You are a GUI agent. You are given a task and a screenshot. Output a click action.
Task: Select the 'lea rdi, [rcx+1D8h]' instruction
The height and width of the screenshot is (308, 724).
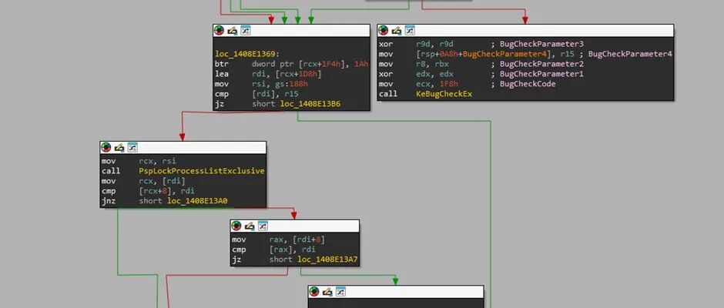tap(268, 74)
